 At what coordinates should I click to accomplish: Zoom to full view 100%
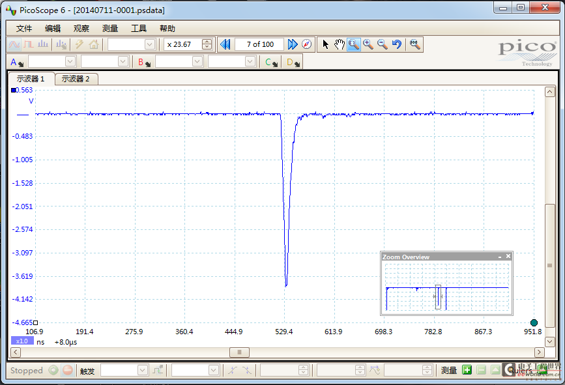[x=414, y=45]
